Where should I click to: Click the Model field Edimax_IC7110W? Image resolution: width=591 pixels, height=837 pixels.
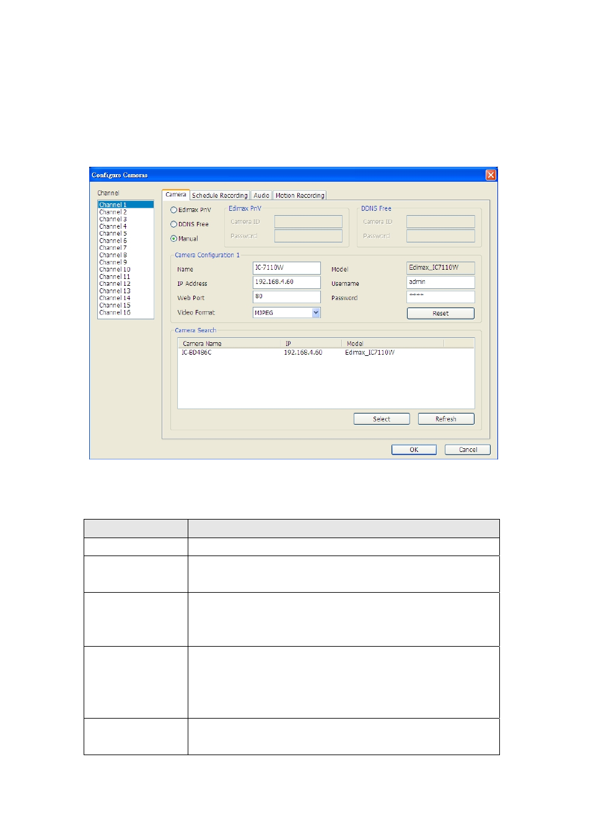(440, 268)
